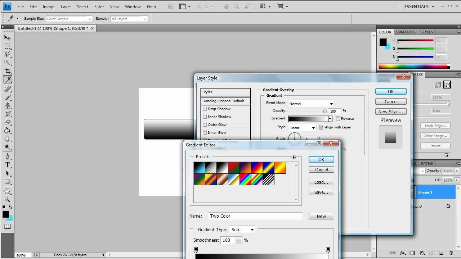Screen dimensions: 461x259
Task: Click OK in Layer Style dialog
Action: tap(391, 91)
